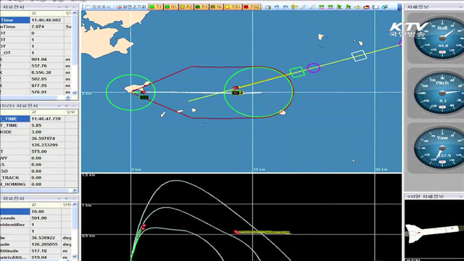This screenshot has height=261, width=464.
Task: Click the first magnifier zoom icon
Action: [304, 7]
